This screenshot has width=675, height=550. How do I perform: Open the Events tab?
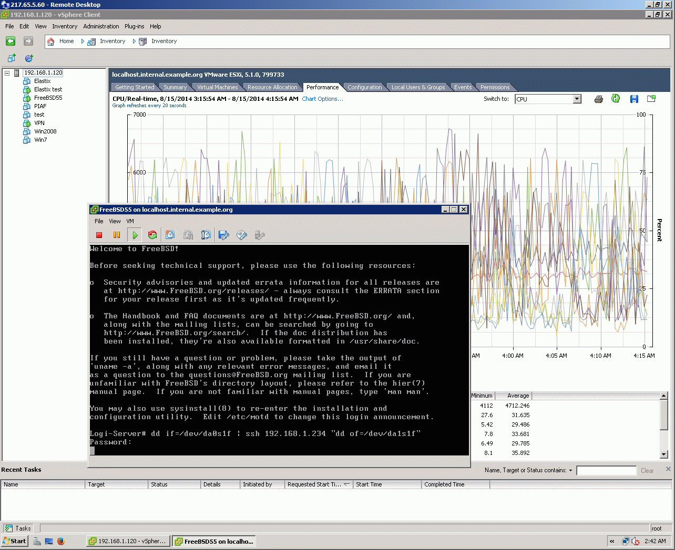pos(463,87)
